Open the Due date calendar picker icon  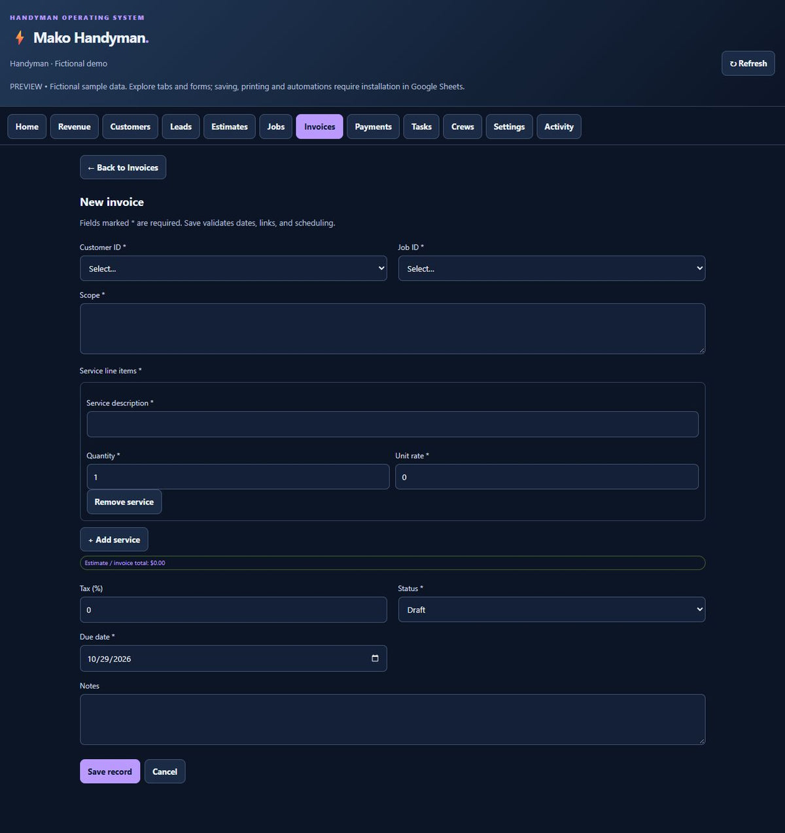point(375,658)
